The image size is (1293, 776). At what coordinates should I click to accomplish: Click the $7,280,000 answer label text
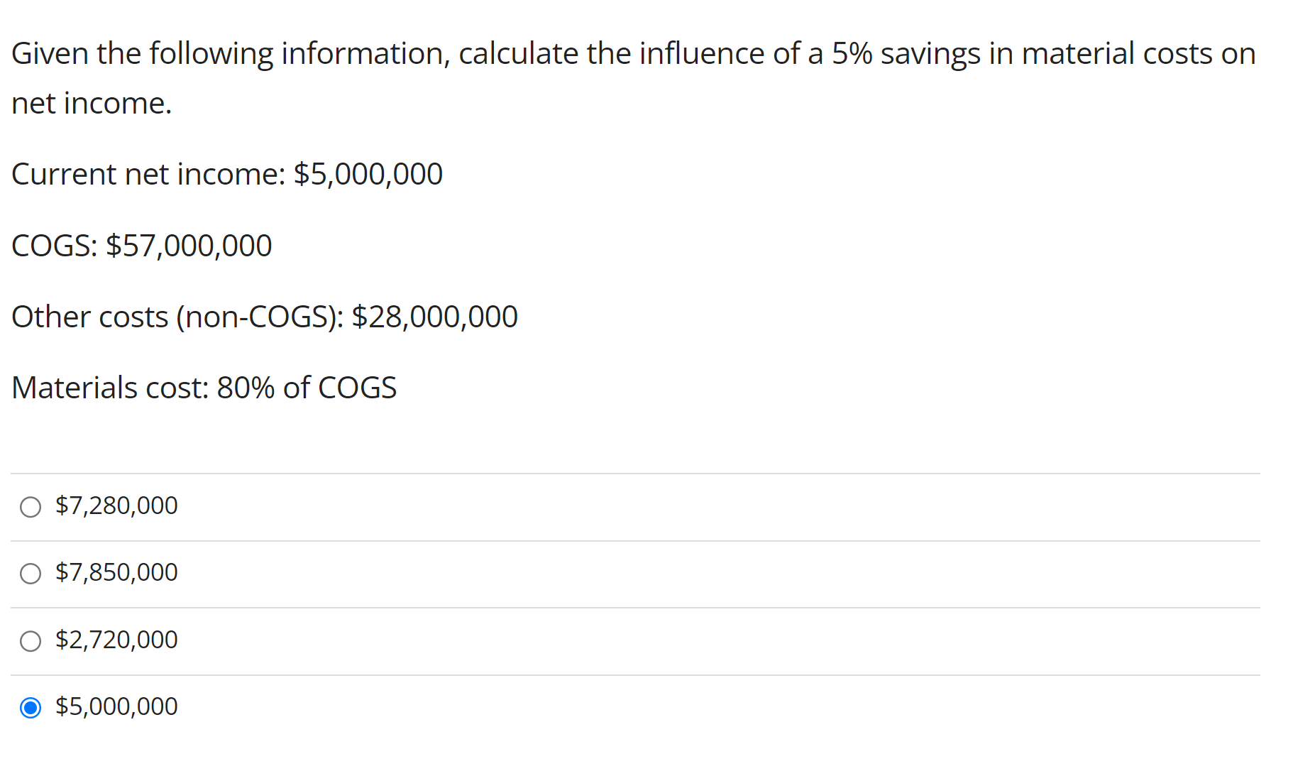pos(116,506)
